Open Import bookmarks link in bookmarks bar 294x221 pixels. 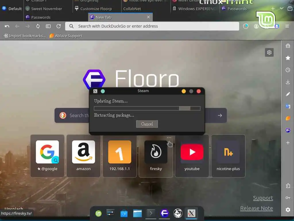pyautogui.click(x=25, y=36)
